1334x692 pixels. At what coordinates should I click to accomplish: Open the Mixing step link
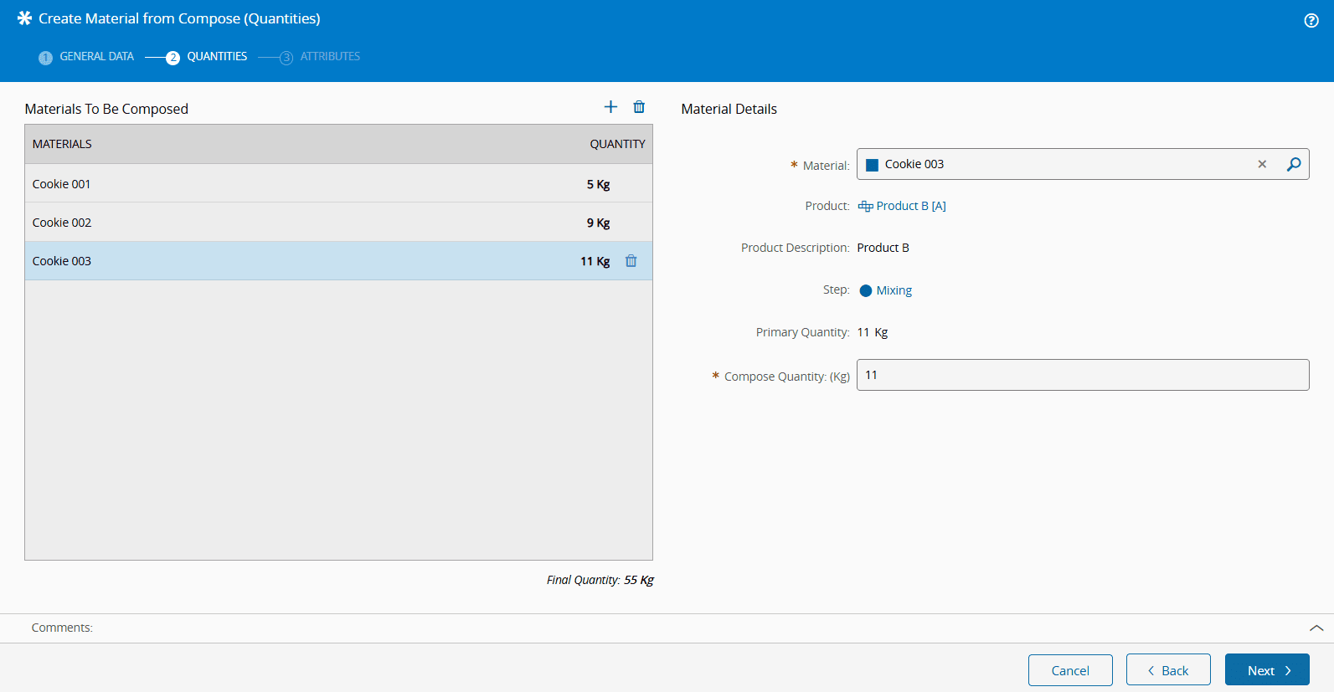pos(894,290)
